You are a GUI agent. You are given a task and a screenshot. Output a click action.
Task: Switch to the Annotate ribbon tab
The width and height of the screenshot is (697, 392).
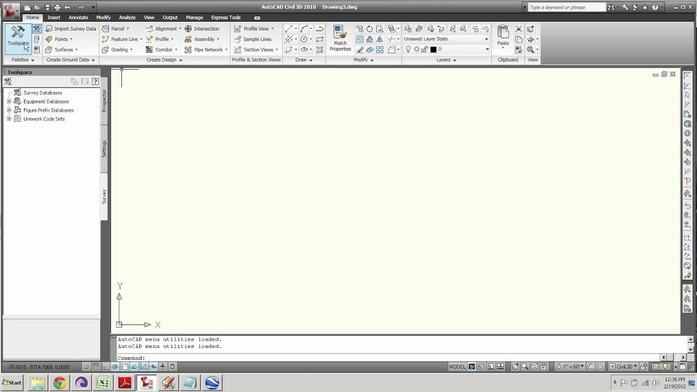78,17
